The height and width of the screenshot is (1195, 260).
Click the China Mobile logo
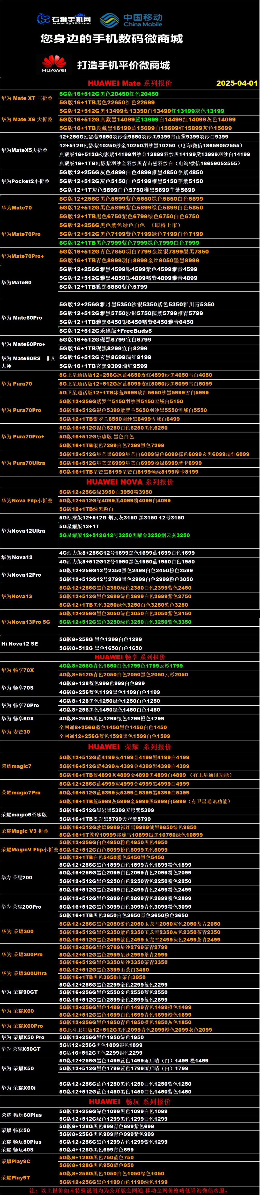(x=131, y=19)
